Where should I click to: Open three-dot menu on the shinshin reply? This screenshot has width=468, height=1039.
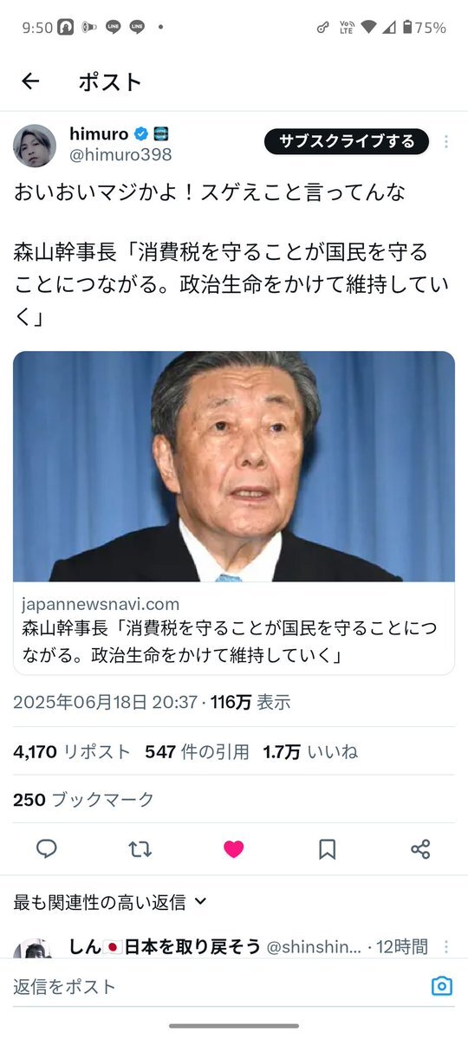(x=446, y=946)
